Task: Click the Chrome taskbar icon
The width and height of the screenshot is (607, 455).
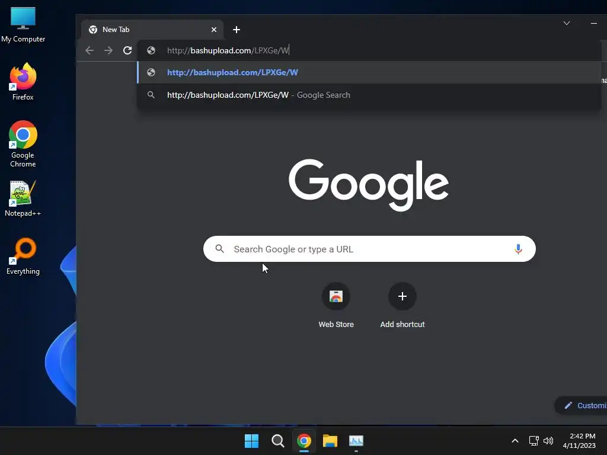Action: (304, 441)
